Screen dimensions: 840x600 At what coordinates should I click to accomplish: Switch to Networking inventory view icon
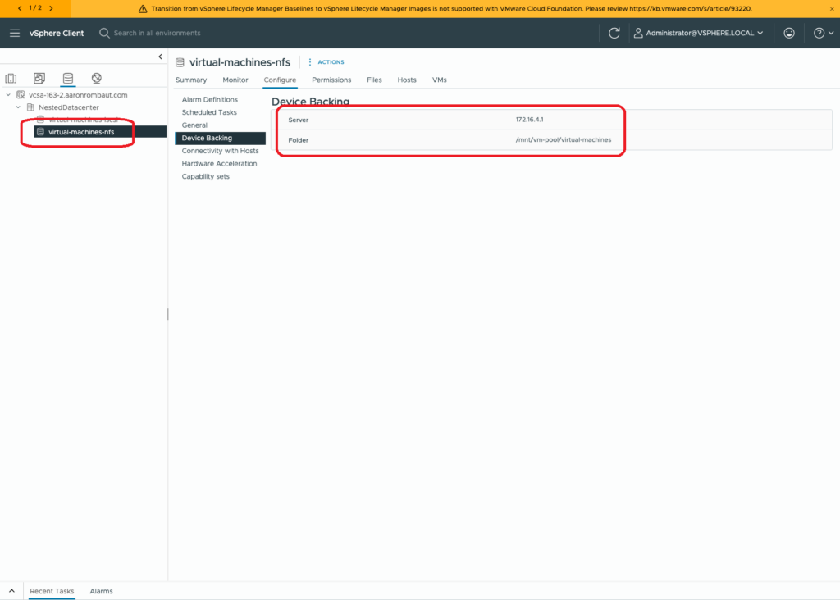[97, 79]
